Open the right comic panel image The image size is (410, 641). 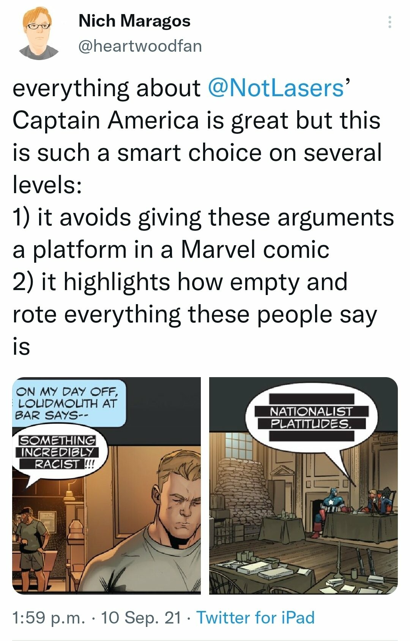(303, 486)
